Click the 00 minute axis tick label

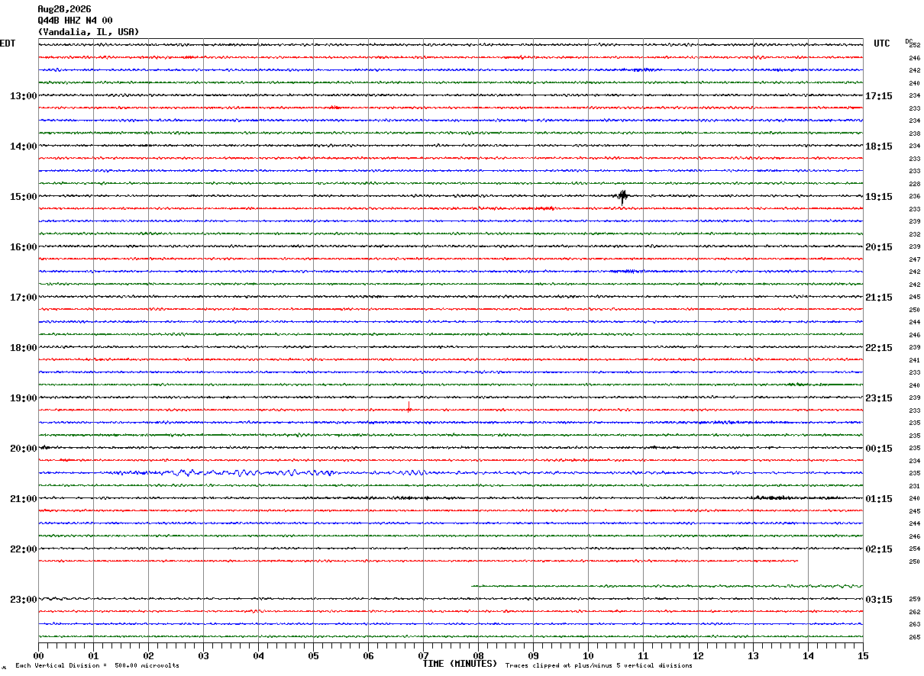pyautogui.click(x=38, y=656)
